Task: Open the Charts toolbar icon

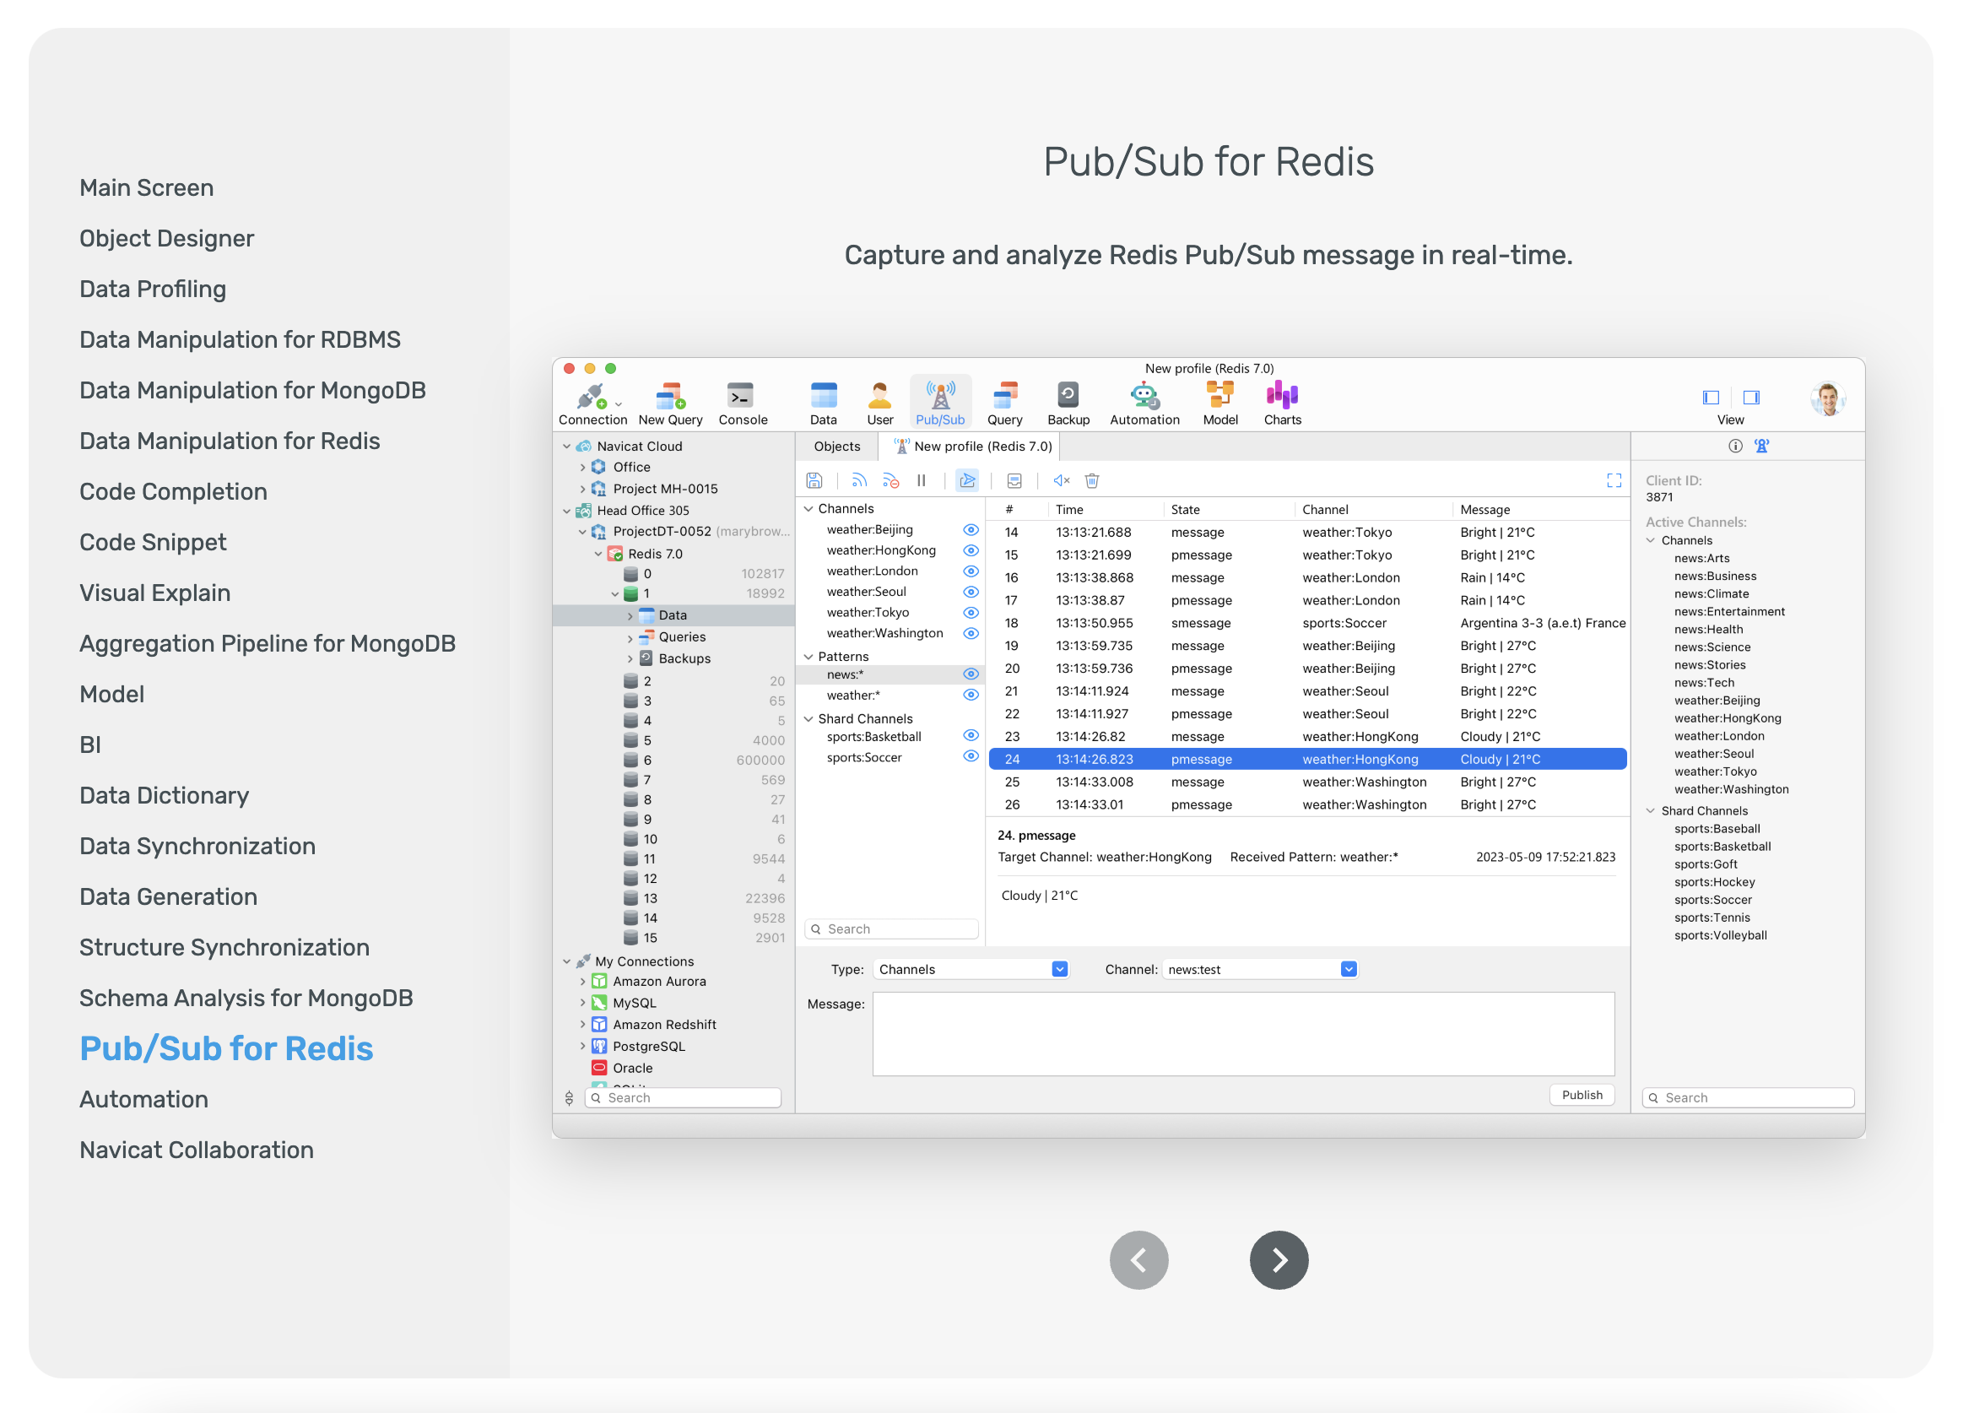Action: coord(1282,403)
